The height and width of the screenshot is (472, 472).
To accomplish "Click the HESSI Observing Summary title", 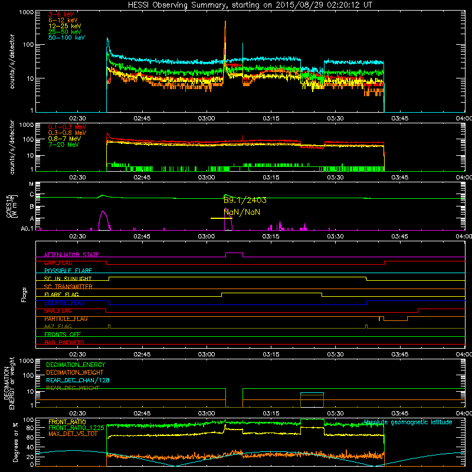I will (x=250, y=5).
